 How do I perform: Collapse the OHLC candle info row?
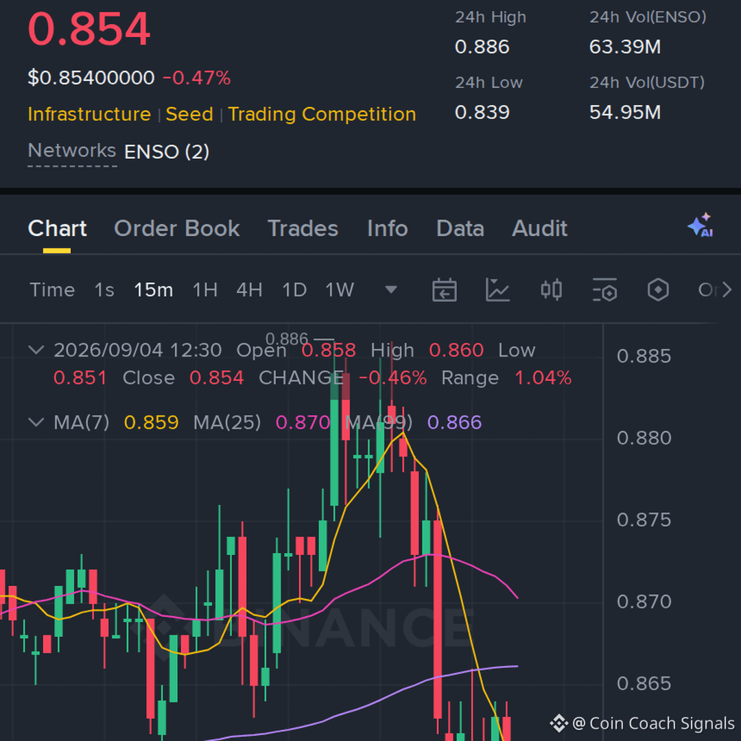36,350
